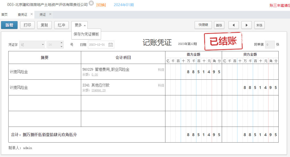Click the 切换 company link
This screenshot has width=290, height=157.
click(x=101, y=5)
